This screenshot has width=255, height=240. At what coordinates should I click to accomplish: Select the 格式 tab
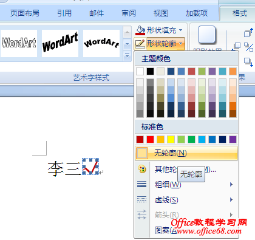click(x=240, y=13)
